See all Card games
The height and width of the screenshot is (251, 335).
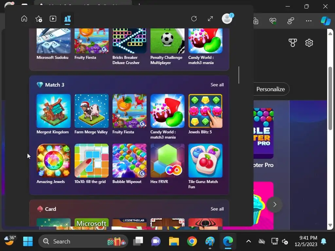[217, 209]
